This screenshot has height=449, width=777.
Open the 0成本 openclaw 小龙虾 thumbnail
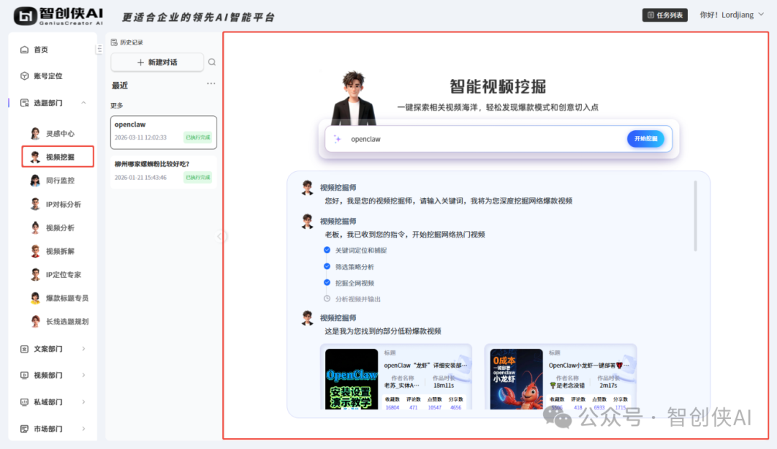click(517, 379)
